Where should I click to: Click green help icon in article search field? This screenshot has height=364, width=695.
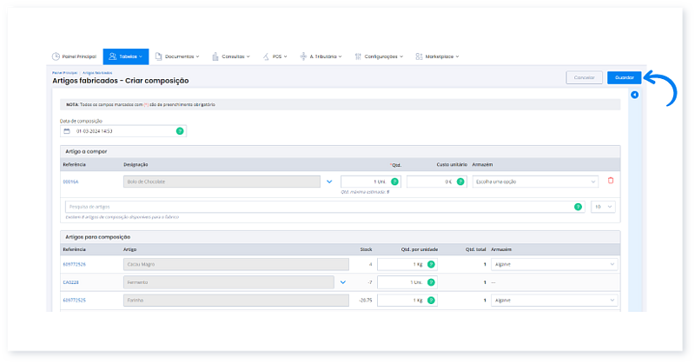pyautogui.click(x=578, y=207)
